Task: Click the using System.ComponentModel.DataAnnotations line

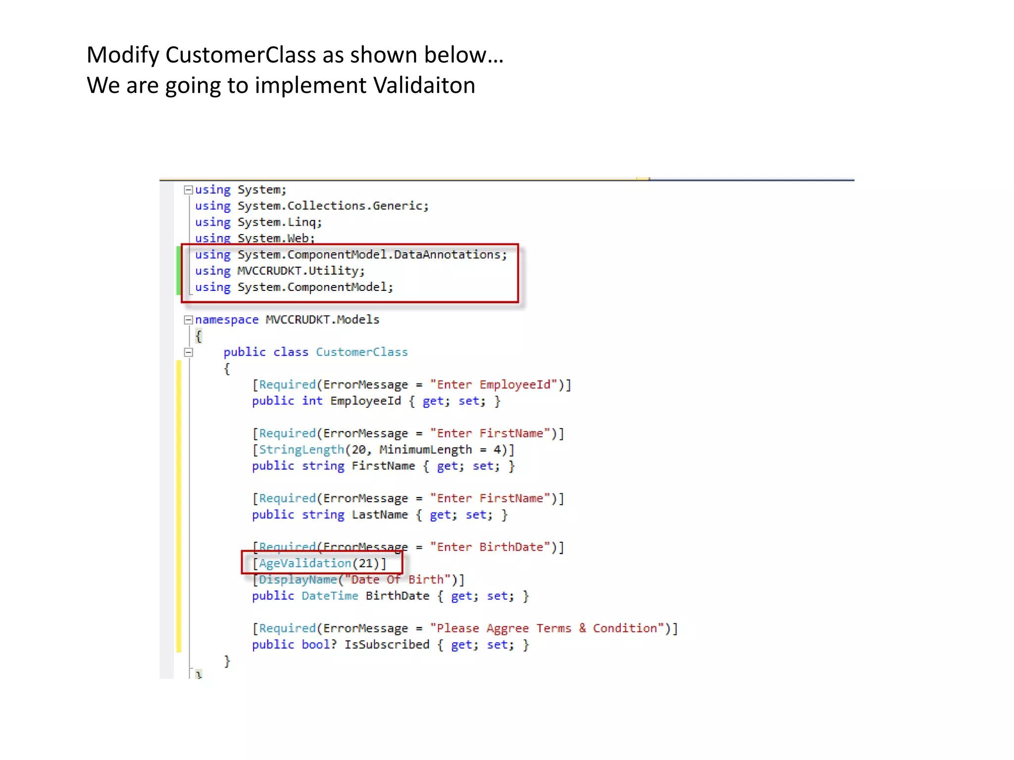Action: point(351,255)
